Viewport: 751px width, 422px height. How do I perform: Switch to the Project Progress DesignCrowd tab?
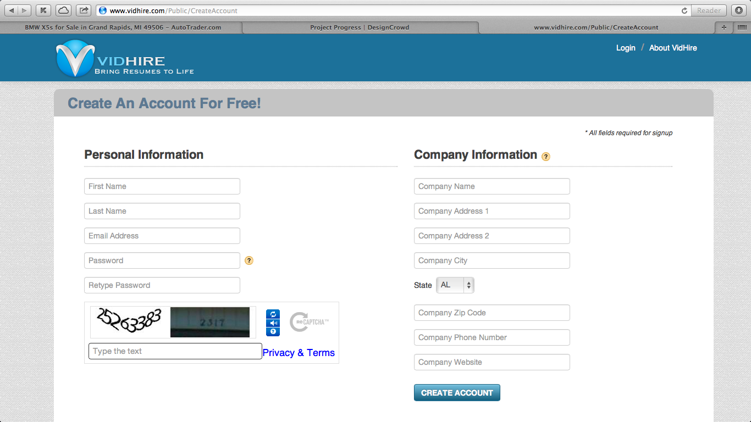pyautogui.click(x=360, y=27)
